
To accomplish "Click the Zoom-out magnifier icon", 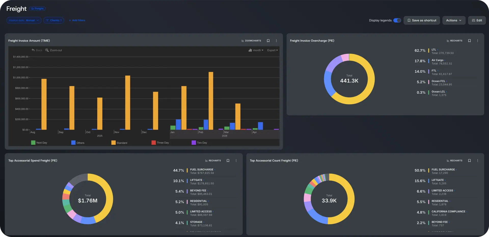I will (x=47, y=50).
